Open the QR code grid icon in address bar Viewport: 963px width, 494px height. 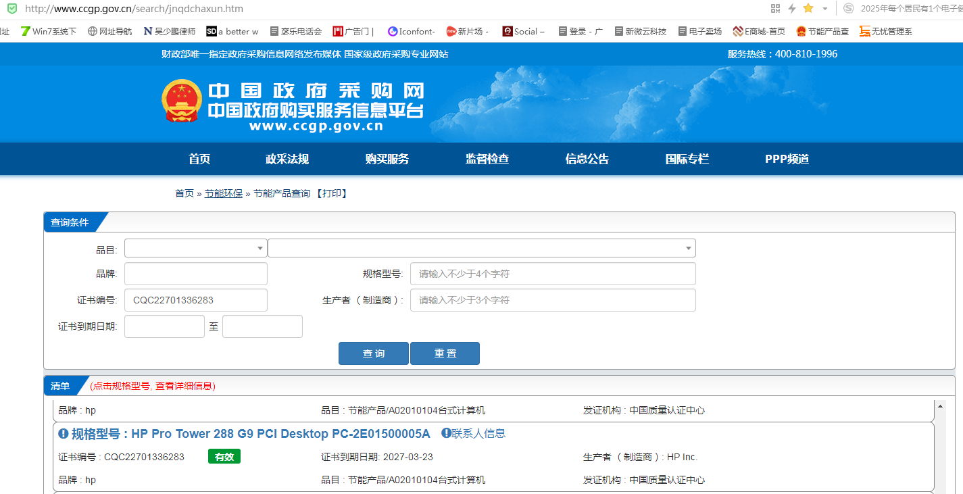pos(775,8)
